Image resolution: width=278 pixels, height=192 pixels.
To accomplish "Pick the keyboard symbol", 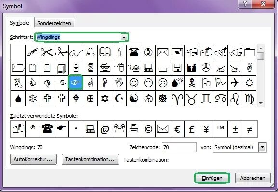I will pos(105,67).
